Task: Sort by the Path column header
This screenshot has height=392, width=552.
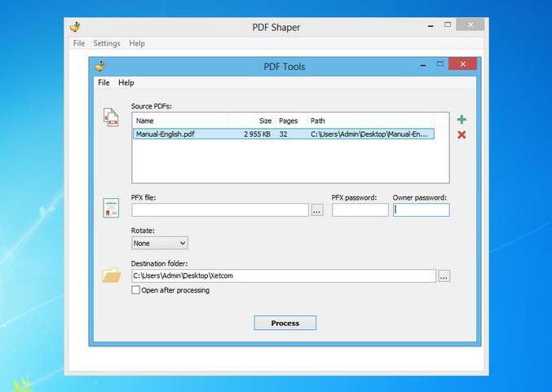Action: (x=370, y=121)
